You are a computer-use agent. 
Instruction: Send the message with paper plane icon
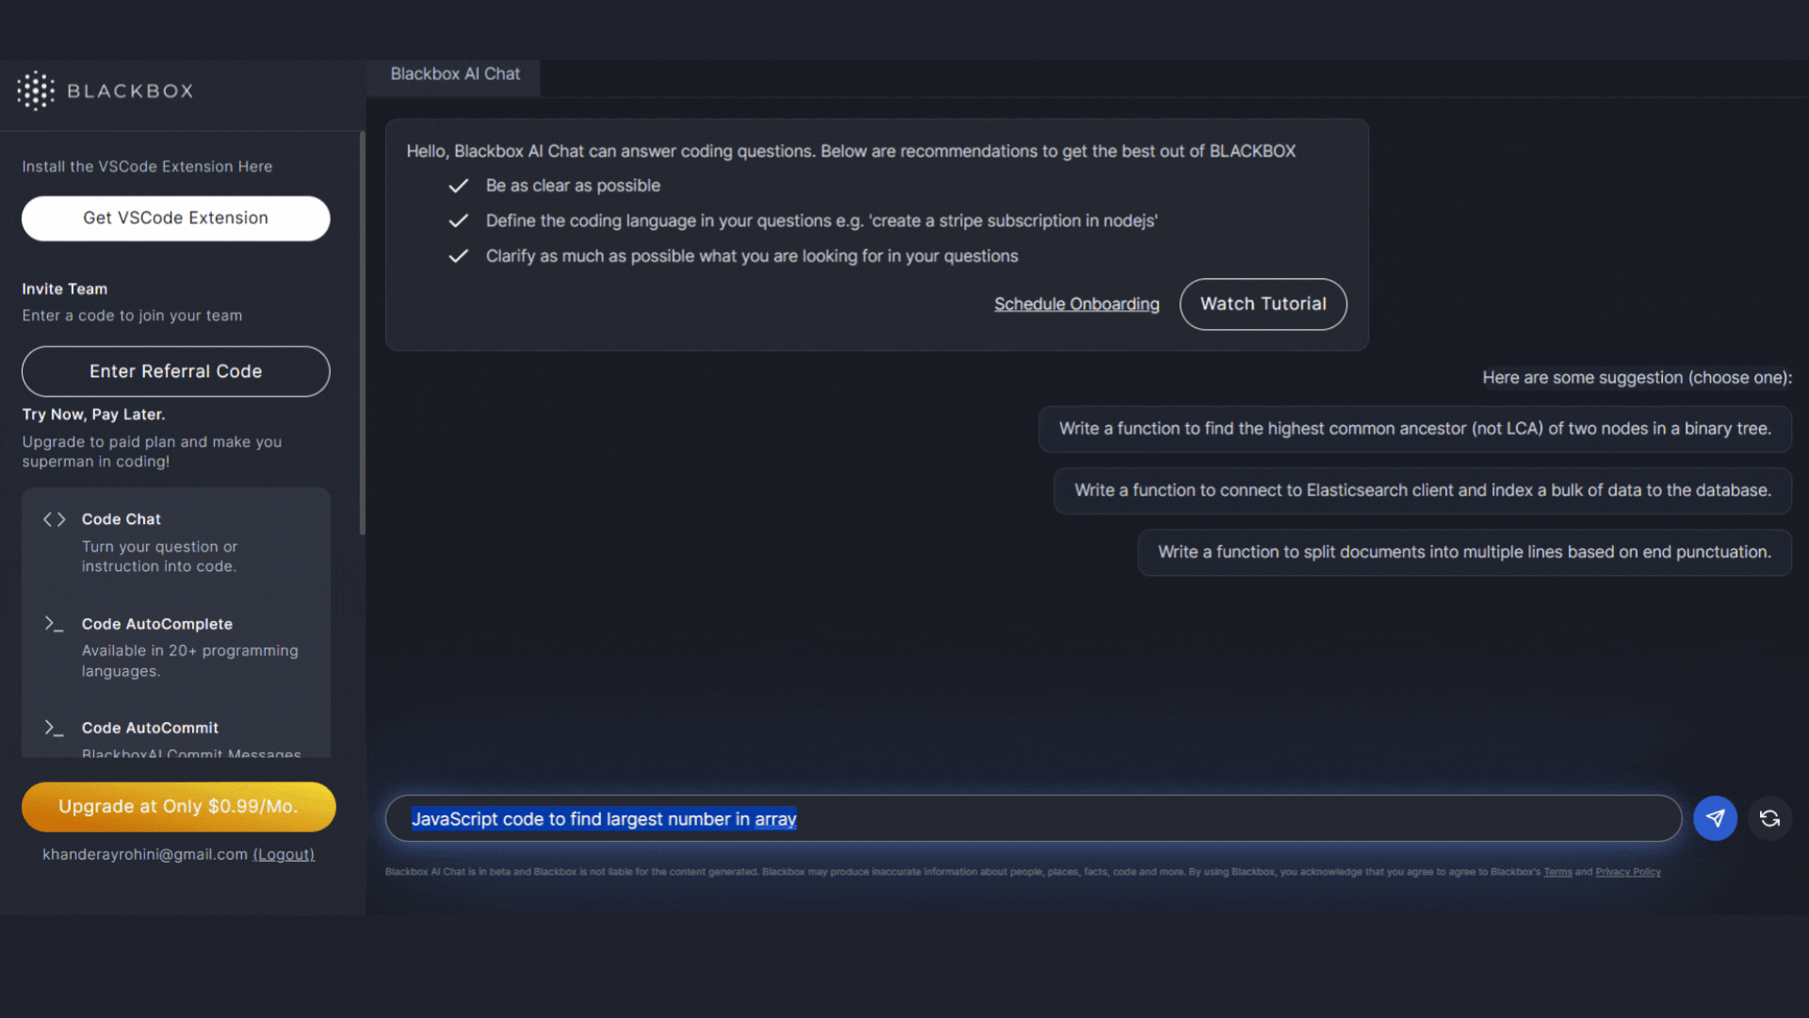1715,818
